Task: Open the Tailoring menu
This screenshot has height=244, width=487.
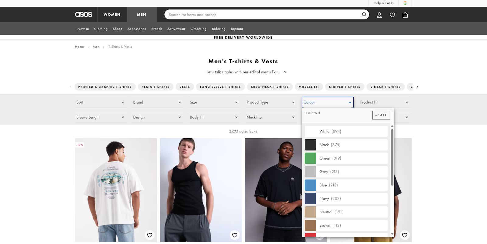Action: click(219, 29)
